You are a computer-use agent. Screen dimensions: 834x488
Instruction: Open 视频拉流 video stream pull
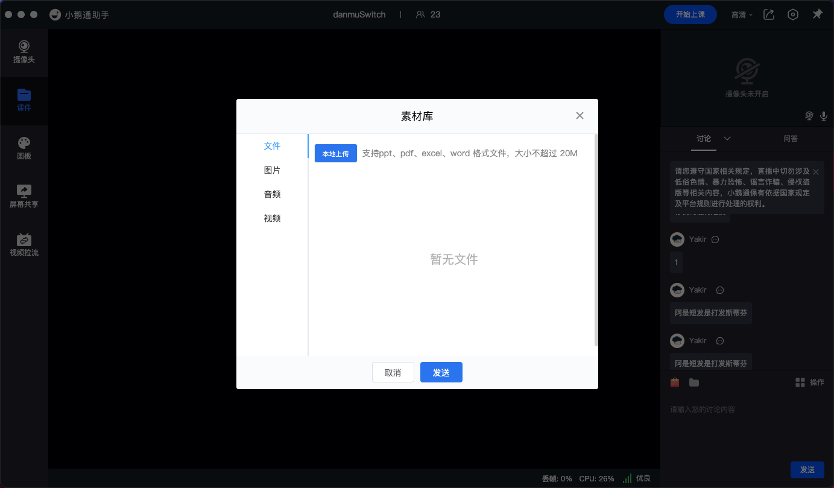point(24,245)
